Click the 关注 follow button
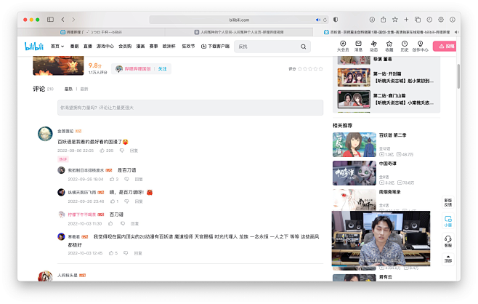This screenshot has width=478, height=304. point(162,69)
